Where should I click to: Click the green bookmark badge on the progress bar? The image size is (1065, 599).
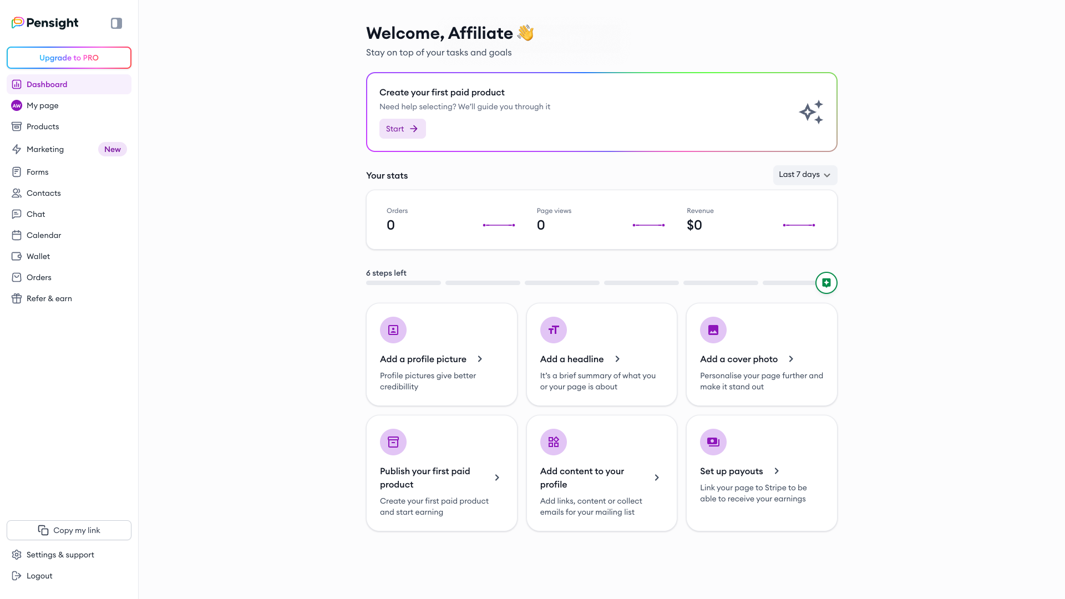[826, 283]
